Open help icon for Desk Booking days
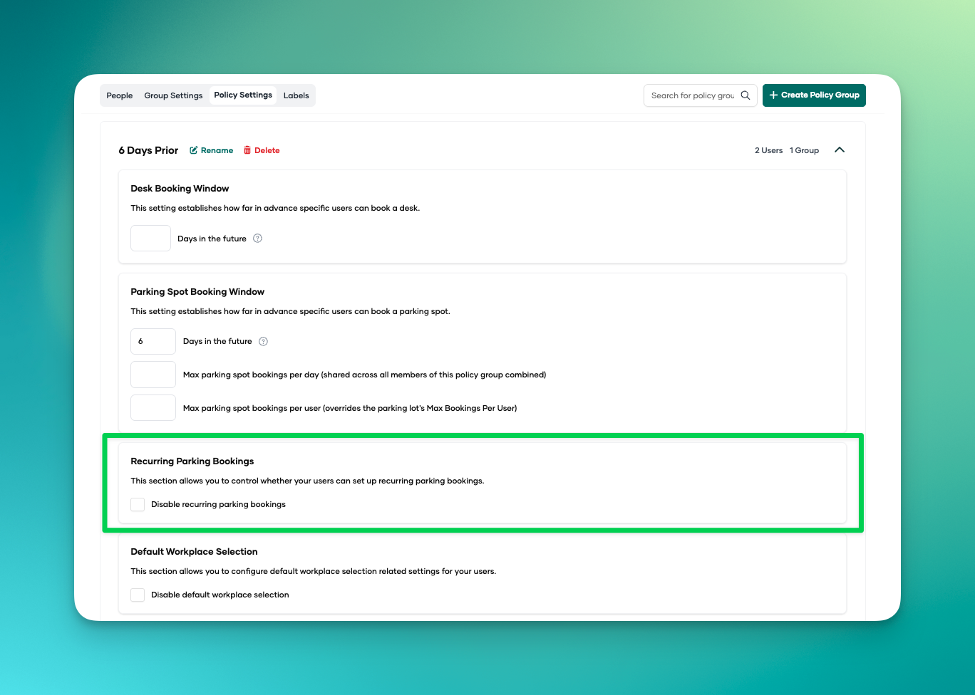The width and height of the screenshot is (975, 695). point(258,239)
